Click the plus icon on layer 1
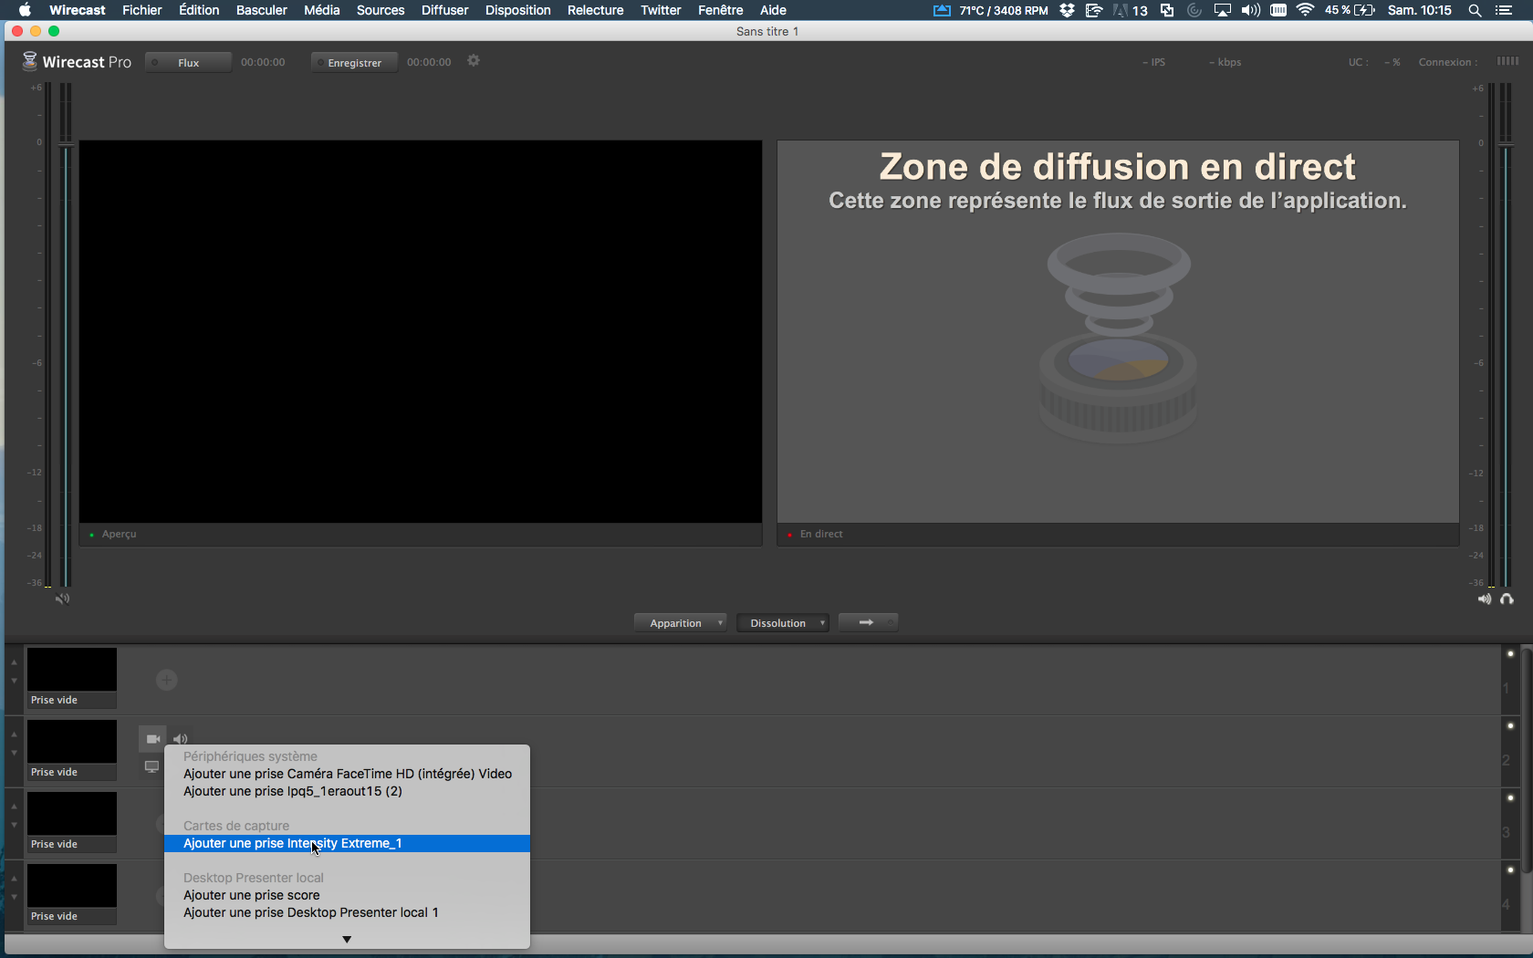1533x958 pixels. (x=166, y=680)
